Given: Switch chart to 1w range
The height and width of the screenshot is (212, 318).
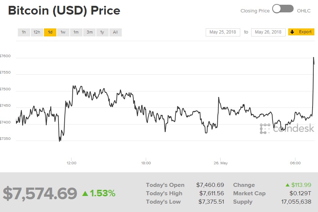Looking at the screenshot, I should point(63,32).
